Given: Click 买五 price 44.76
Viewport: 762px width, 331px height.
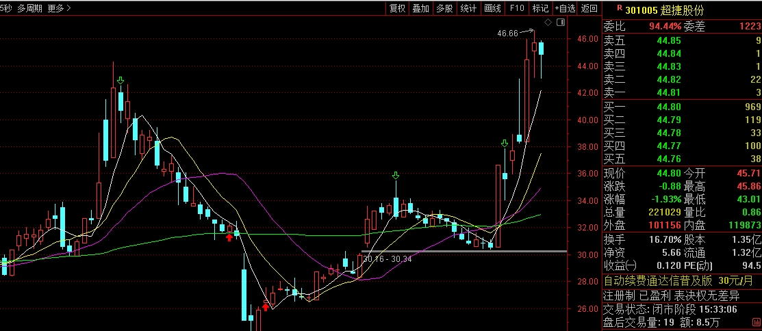Looking at the screenshot, I should (x=669, y=159).
